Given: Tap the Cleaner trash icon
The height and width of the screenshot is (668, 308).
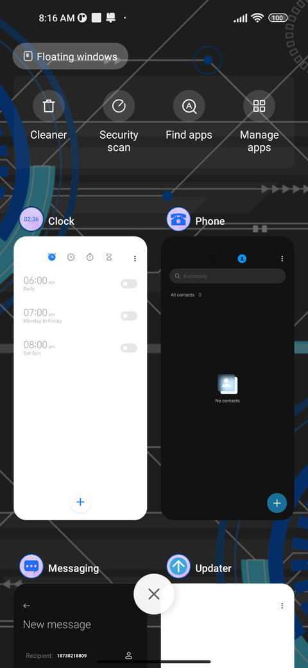Looking at the screenshot, I should 49,106.
